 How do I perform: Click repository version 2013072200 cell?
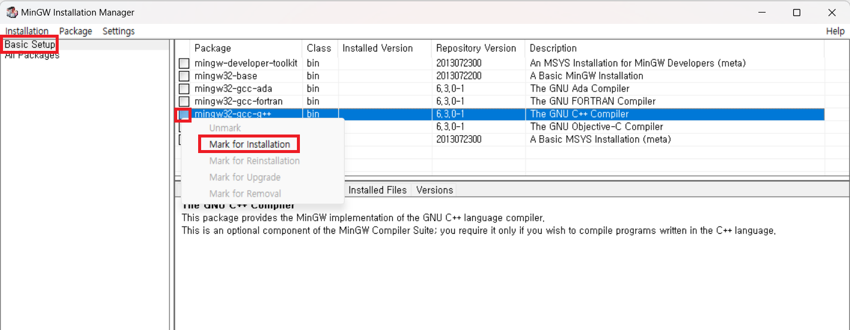tap(459, 76)
